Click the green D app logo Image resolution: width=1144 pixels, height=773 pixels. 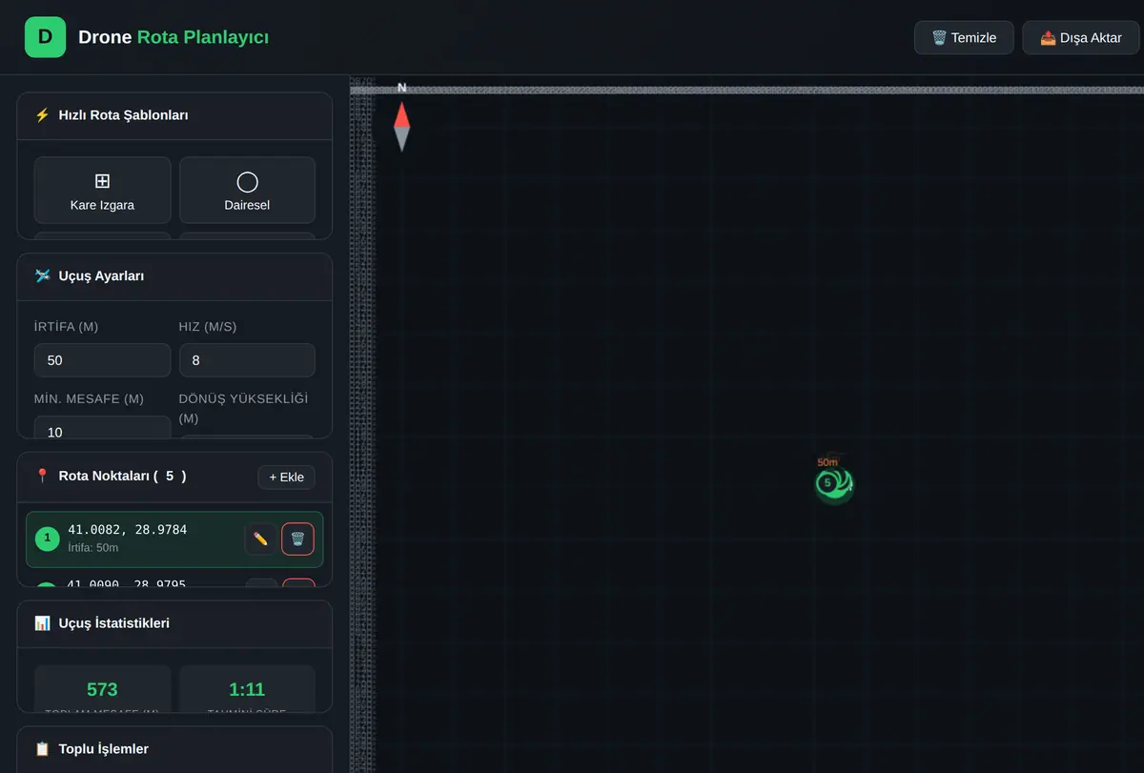tap(45, 37)
